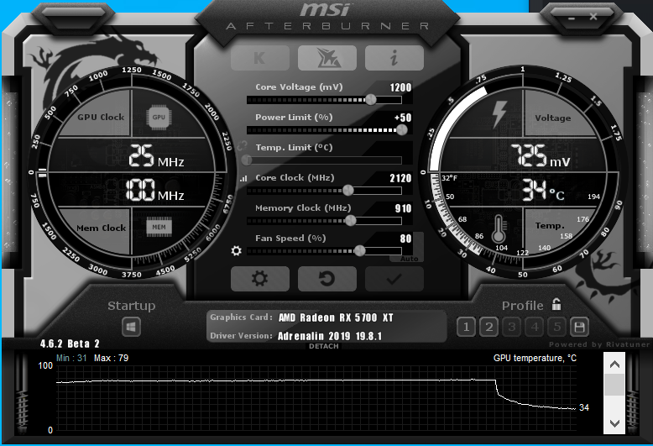Click the 25 MHz GPU clock readout
Screen dimensions: 653x446
coord(156,156)
